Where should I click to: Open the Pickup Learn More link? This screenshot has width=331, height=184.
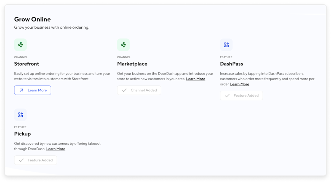(x=56, y=149)
